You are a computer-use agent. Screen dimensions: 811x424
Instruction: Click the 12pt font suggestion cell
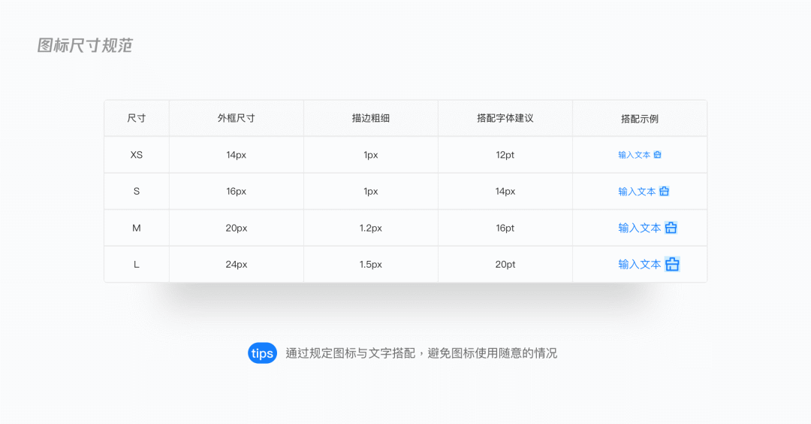click(505, 155)
